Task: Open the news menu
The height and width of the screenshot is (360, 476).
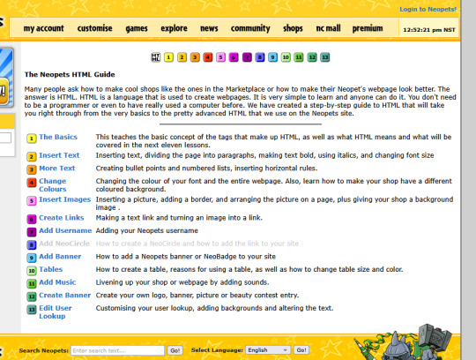Action: click(209, 28)
